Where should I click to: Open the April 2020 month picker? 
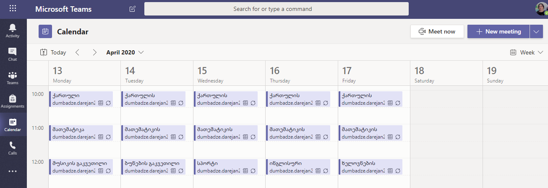click(x=125, y=52)
